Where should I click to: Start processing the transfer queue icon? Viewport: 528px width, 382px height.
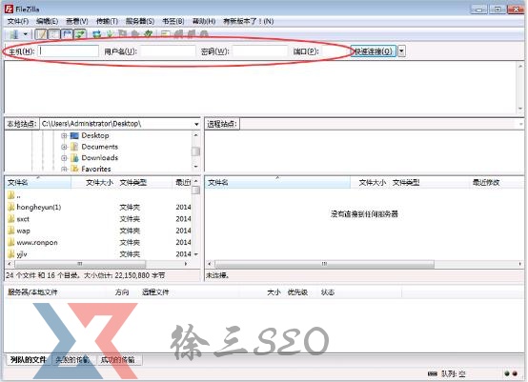point(110,34)
